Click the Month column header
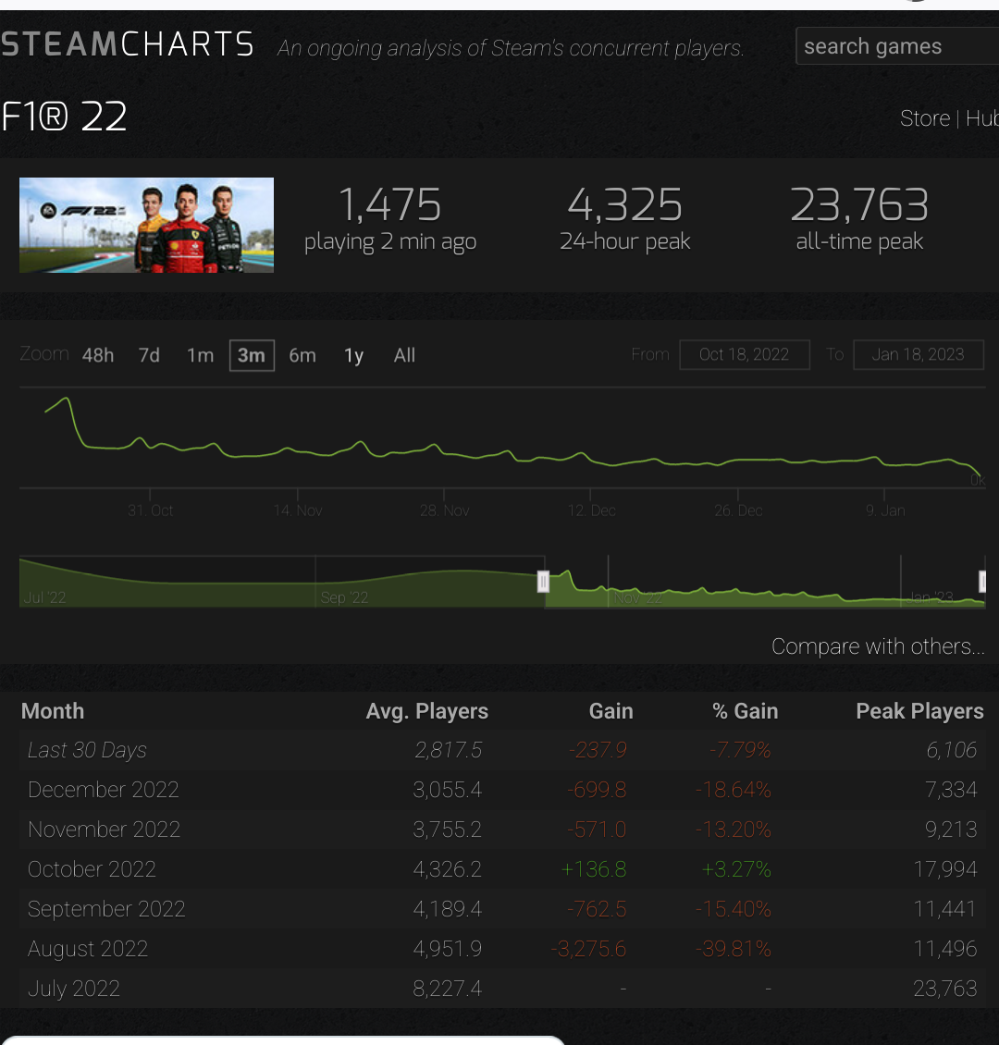Image resolution: width=999 pixels, height=1045 pixels. [x=53, y=711]
